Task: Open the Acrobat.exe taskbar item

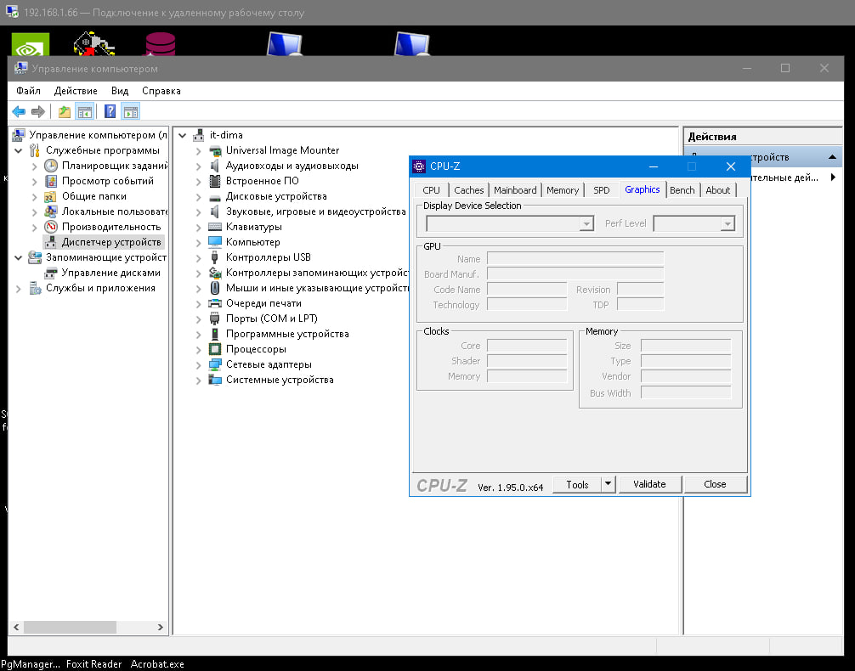Action: click(157, 664)
